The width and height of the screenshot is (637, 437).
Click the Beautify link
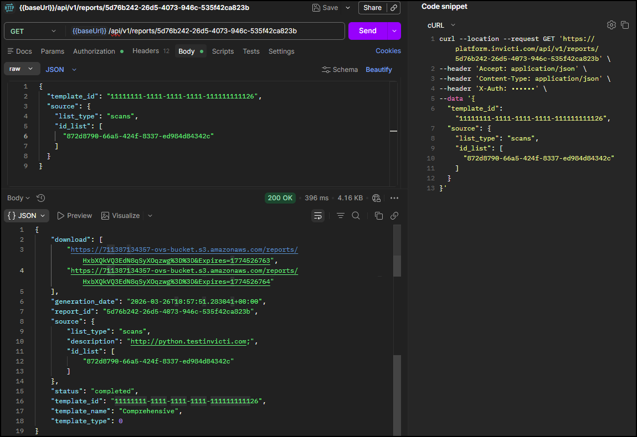coord(379,69)
